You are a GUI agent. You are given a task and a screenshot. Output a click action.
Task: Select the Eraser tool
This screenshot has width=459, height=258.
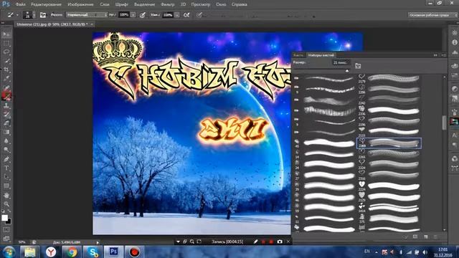[6, 123]
